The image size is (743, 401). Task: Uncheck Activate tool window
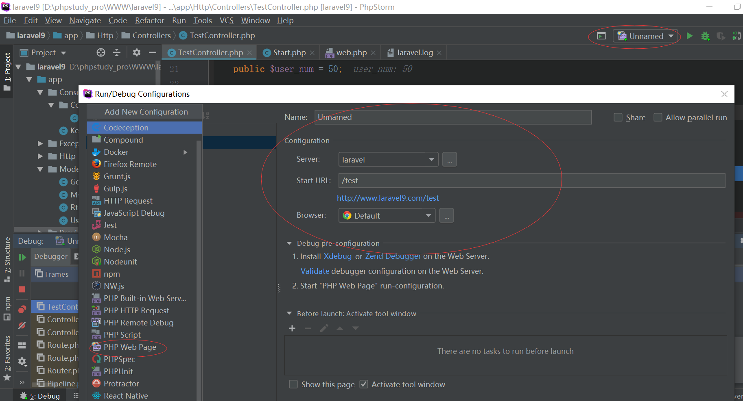[363, 384]
